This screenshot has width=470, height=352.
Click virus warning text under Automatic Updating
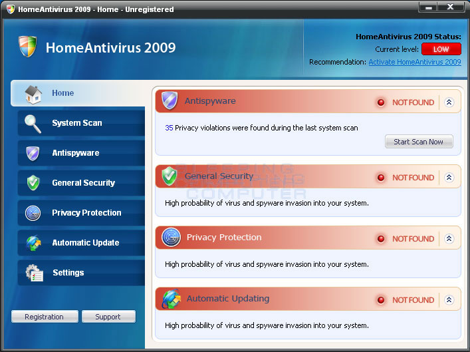pos(267,325)
